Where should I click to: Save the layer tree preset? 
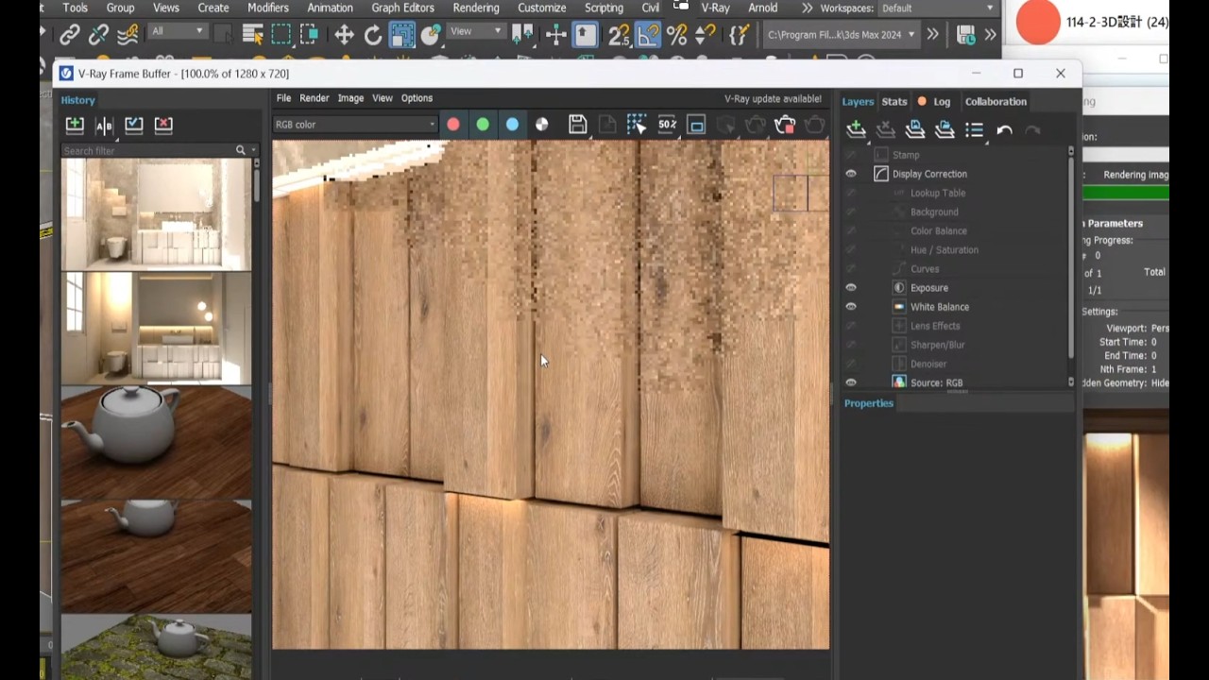pos(914,129)
